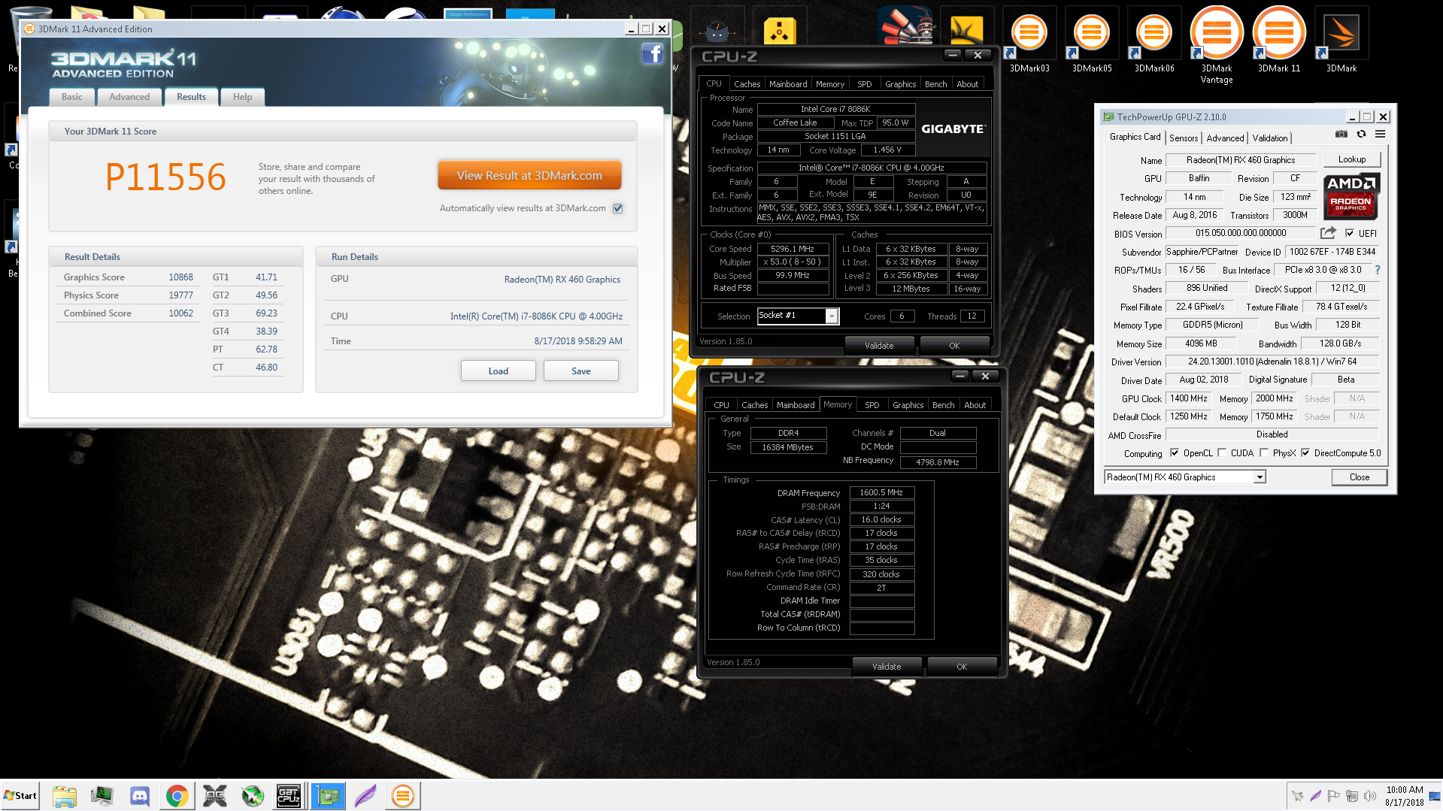Viewport: 1443px width, 811px height.
Task: Click the Driver Version field in GPU-Z
Action: 1272,362
